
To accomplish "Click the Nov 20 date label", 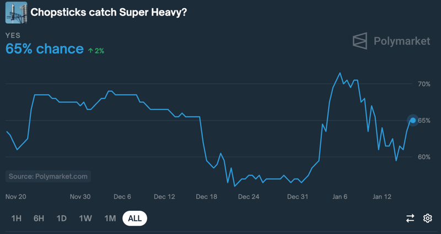I will [x=16, y=197].
